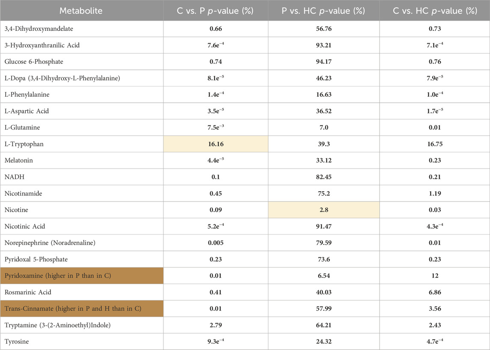
Task: Click the L-Tryptophan row label
Action: coord(24,144)
